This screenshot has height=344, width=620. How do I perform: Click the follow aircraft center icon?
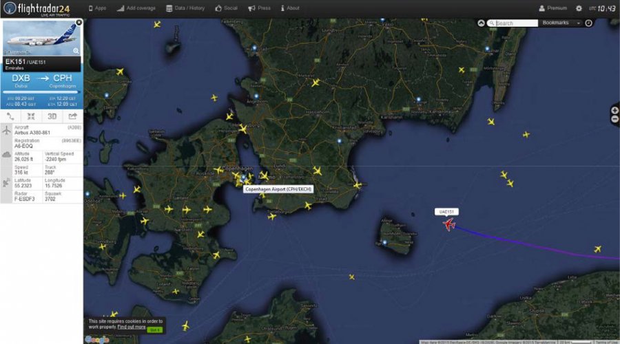point(31,116)
